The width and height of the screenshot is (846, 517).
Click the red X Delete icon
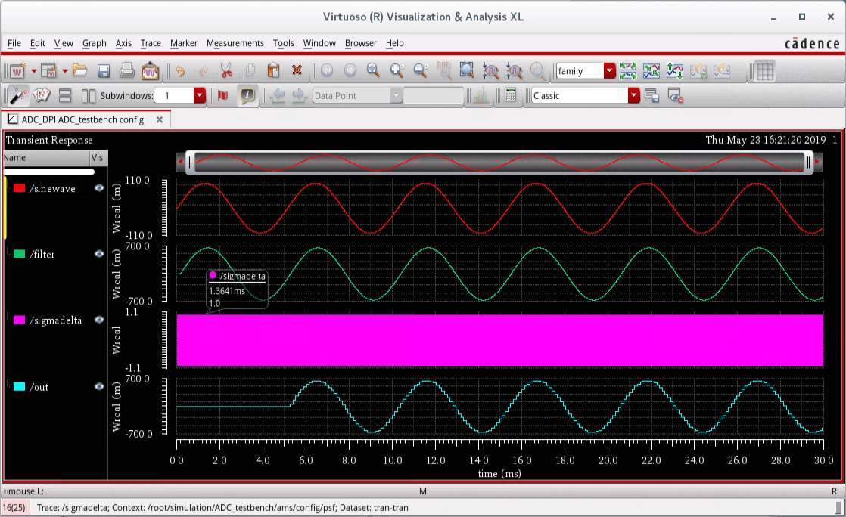pyautogui.click(x=297, y=71)
